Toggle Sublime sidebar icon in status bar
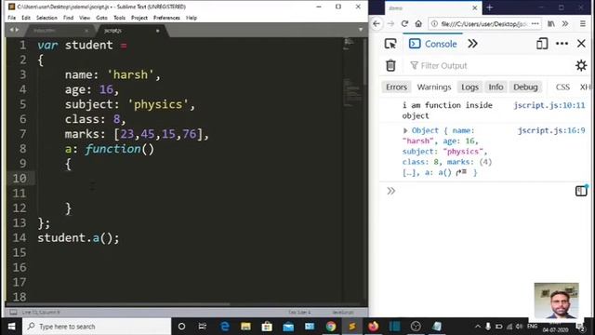The image size is (595, 335). pyautogui.click(x=13, y=313)
